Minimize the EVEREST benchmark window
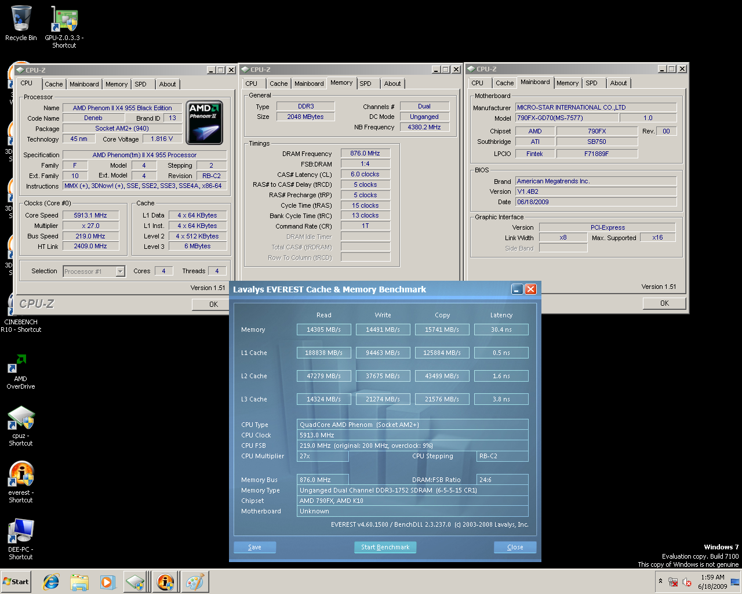 [x=517, y=289]
